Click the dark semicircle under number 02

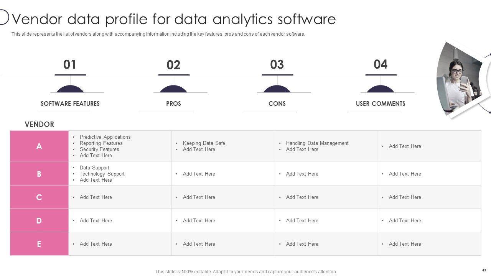[173, 89]
